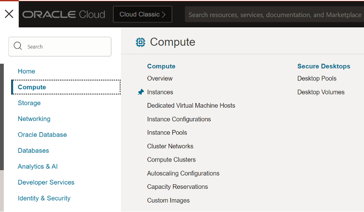Open the Oracle Database category
This screenshot has width=364, height=212.
point(42,135)
